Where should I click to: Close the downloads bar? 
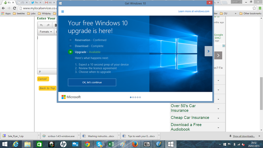click(259, 136)
